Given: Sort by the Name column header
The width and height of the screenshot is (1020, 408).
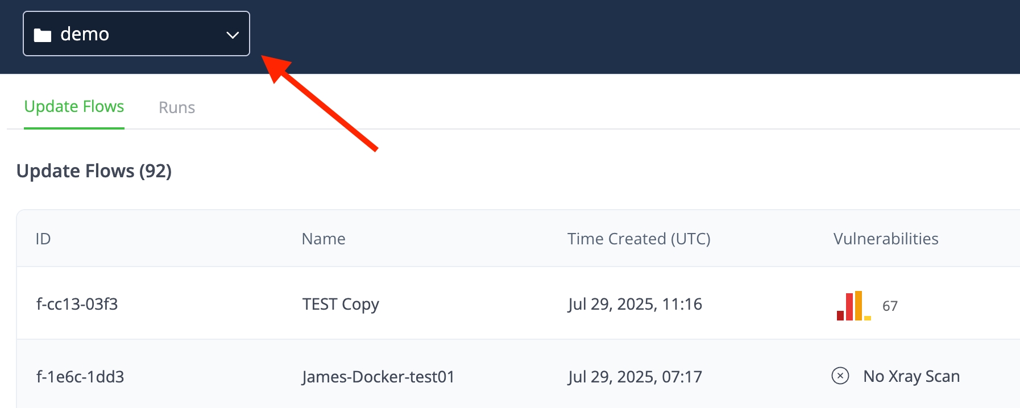Looking at the screenshot, I should point(324,239).
